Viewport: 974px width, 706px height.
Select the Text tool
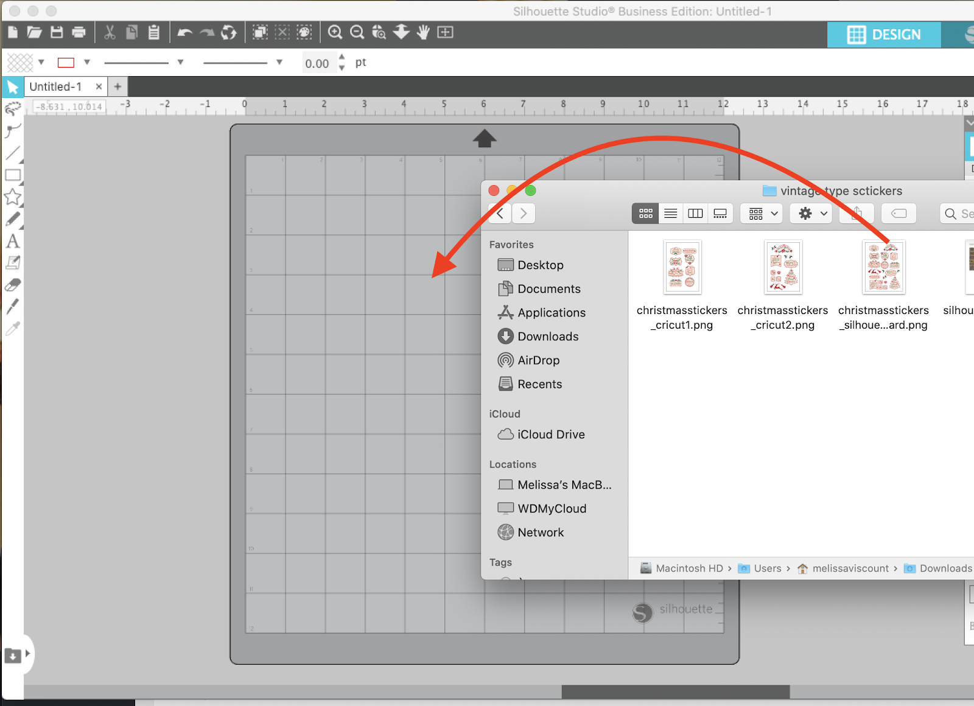click(x=13, y=241)
